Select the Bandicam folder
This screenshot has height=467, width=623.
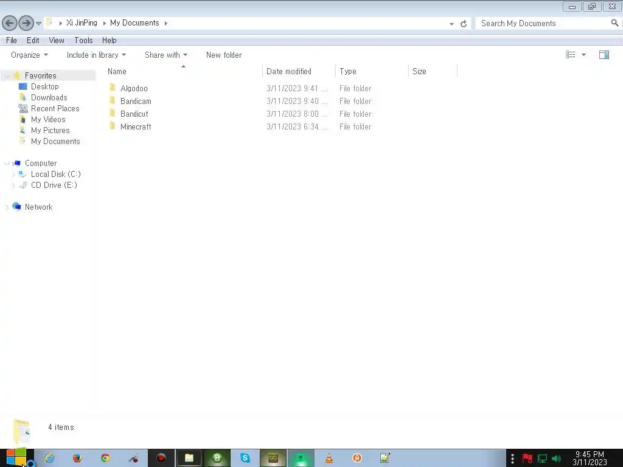[x=136, y=102]
